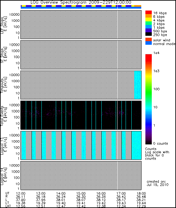Click the 17:00 UT axis label
The image size is (176, 208).
(x=121, y=193)
